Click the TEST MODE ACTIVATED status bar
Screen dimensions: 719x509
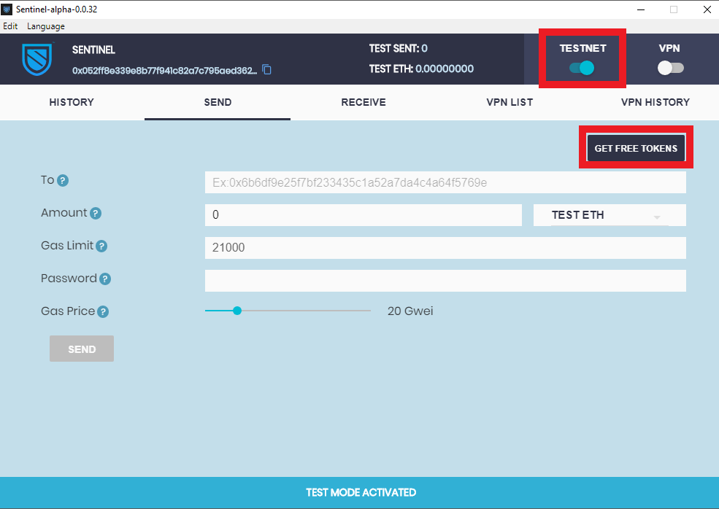click(359, 492)
